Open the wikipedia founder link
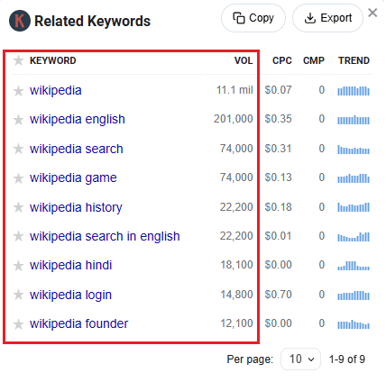Screen dimensions: 386x382 click(x=78, y=323)
